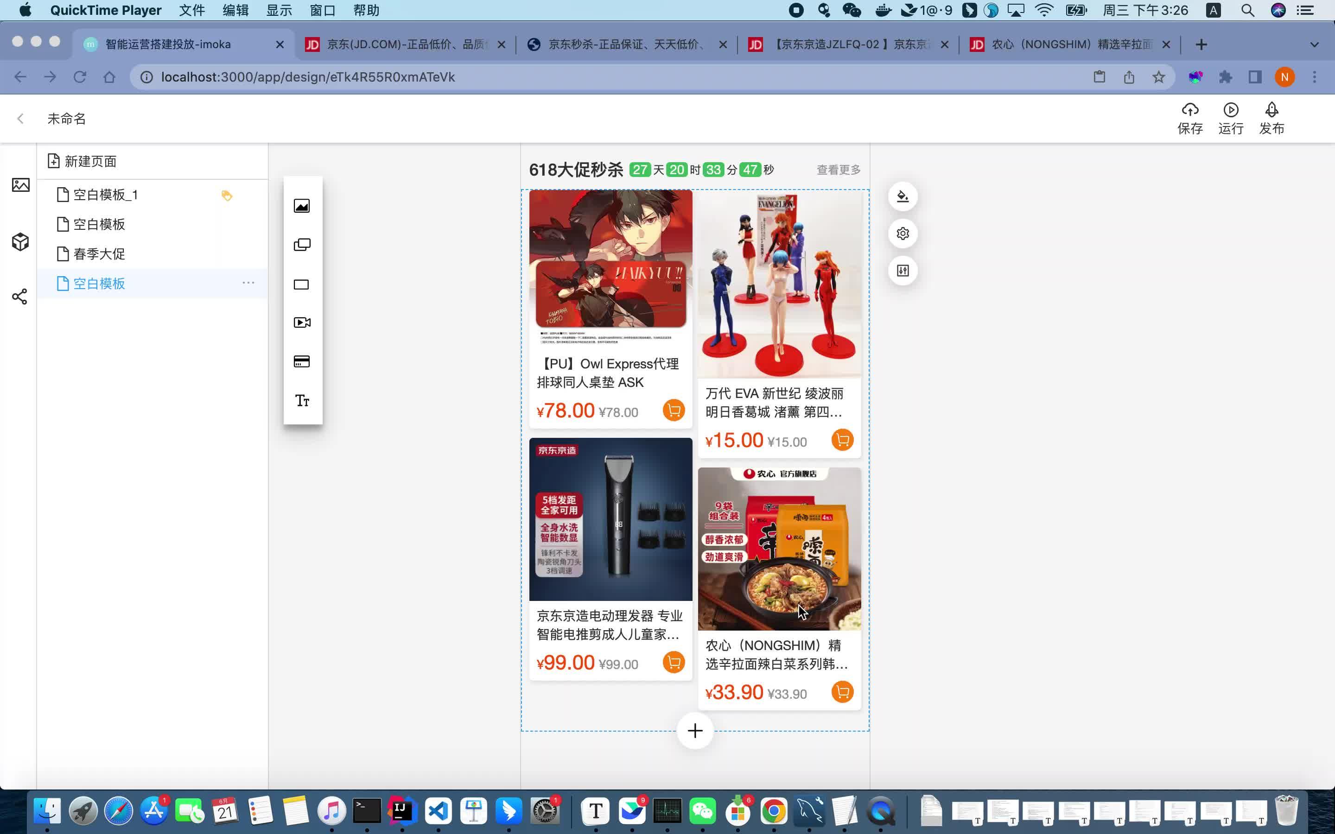Click the plus button below product grid
Screen dimensions: 1335x834
click(x=695, y=731)
